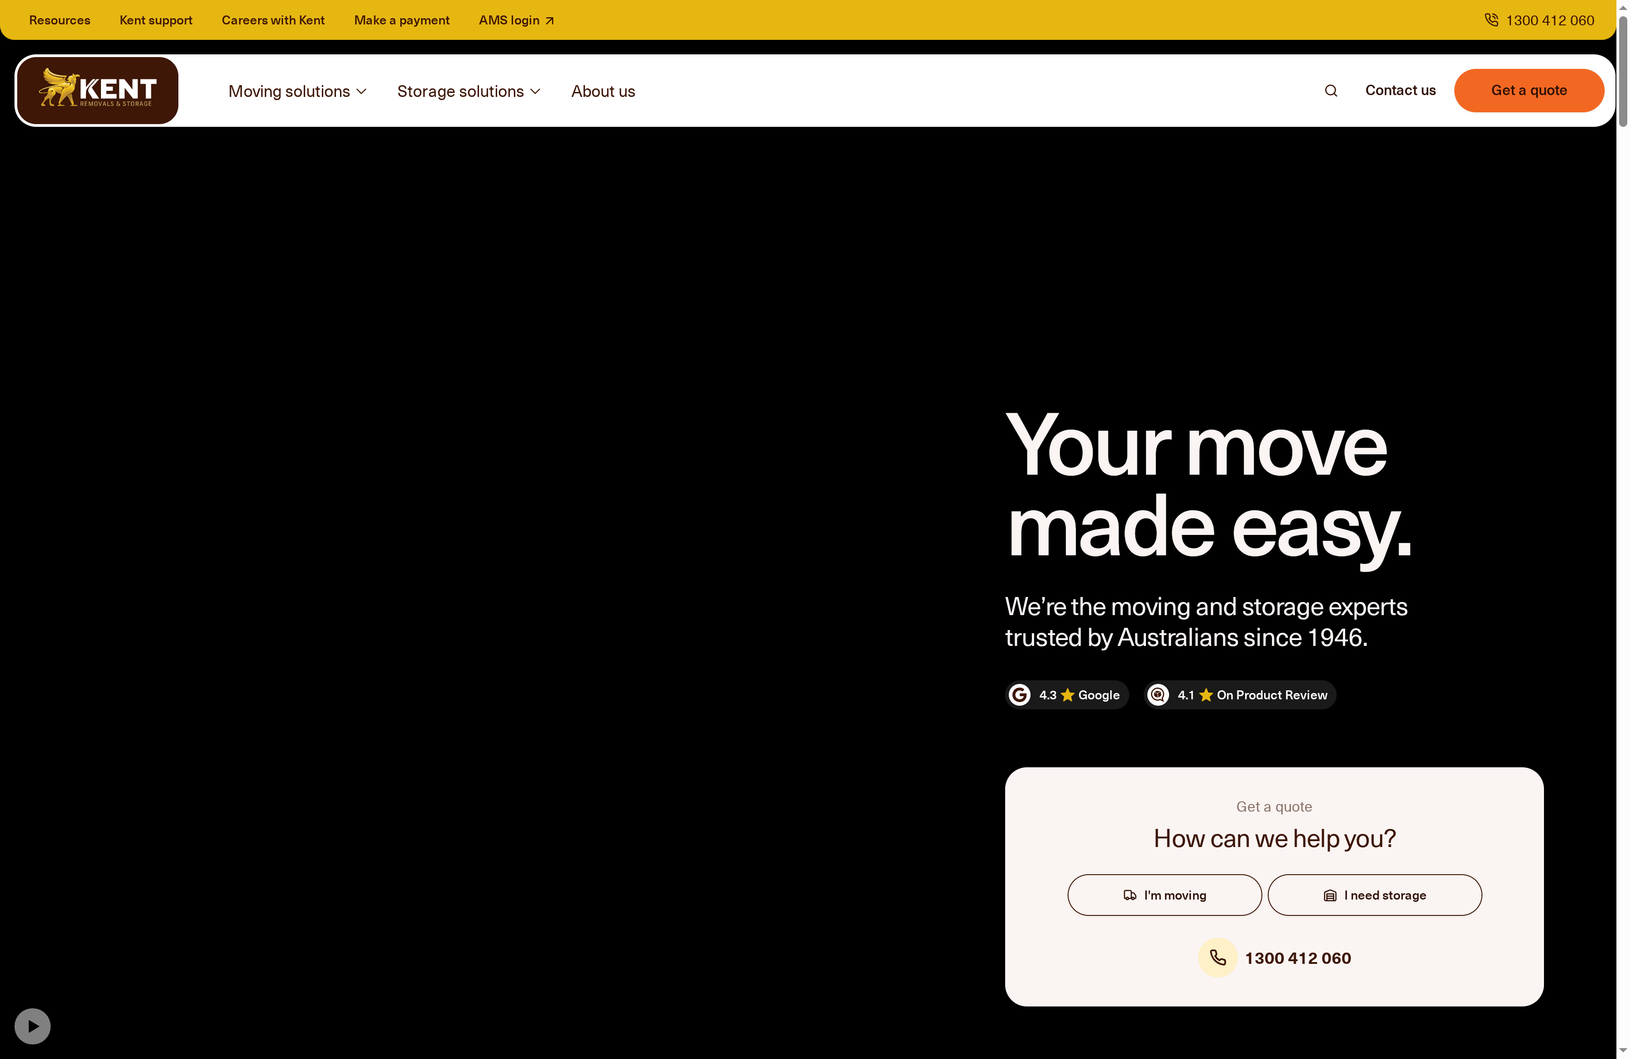Screen dimensions: 1630x1059
Task: Click Contact us in the header
Action: click(x=1400, y=91)
